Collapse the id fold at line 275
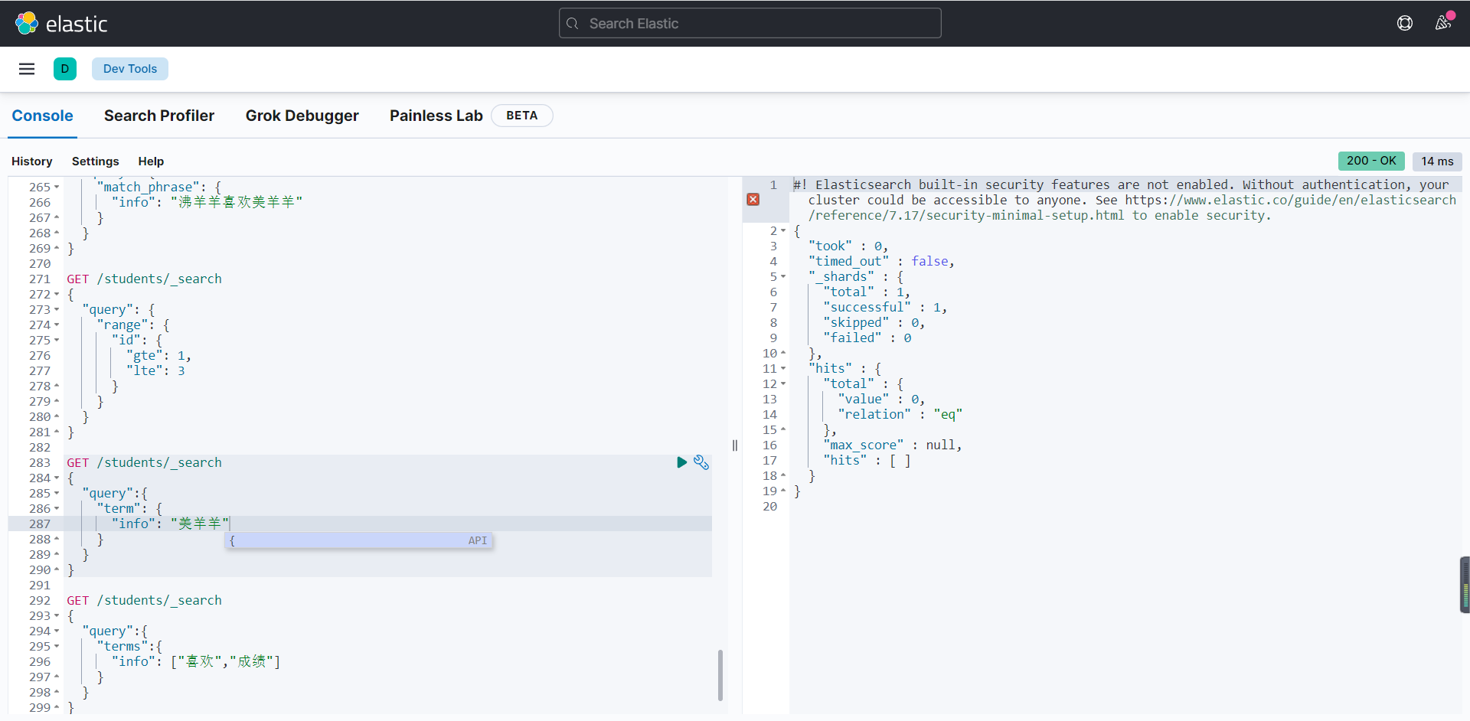 [57, 340]
